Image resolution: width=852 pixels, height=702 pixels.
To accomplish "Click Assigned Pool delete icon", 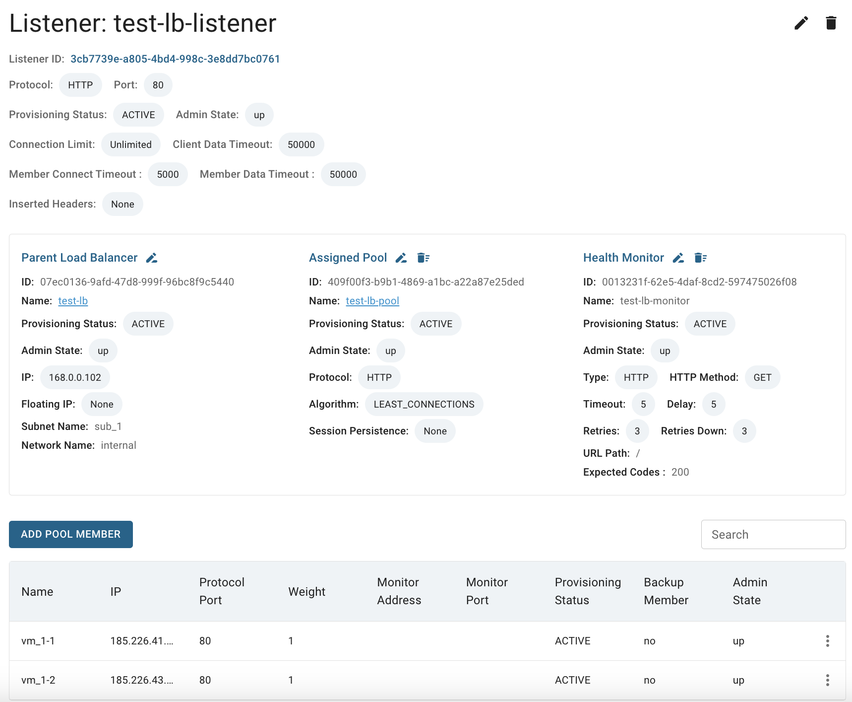I will (x=423, y=258).
